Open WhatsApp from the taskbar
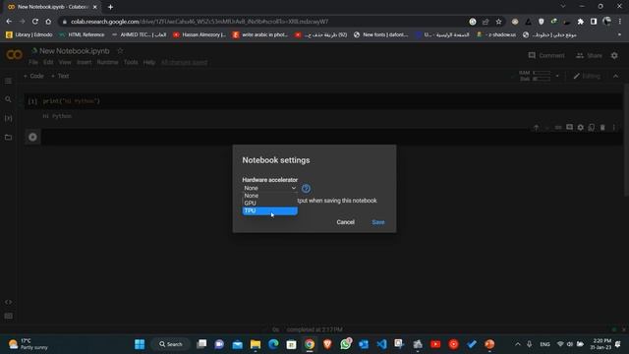Image resolution: width=629 pixels, height=354 pixels. pyautogui.click(x=345, y=344)
